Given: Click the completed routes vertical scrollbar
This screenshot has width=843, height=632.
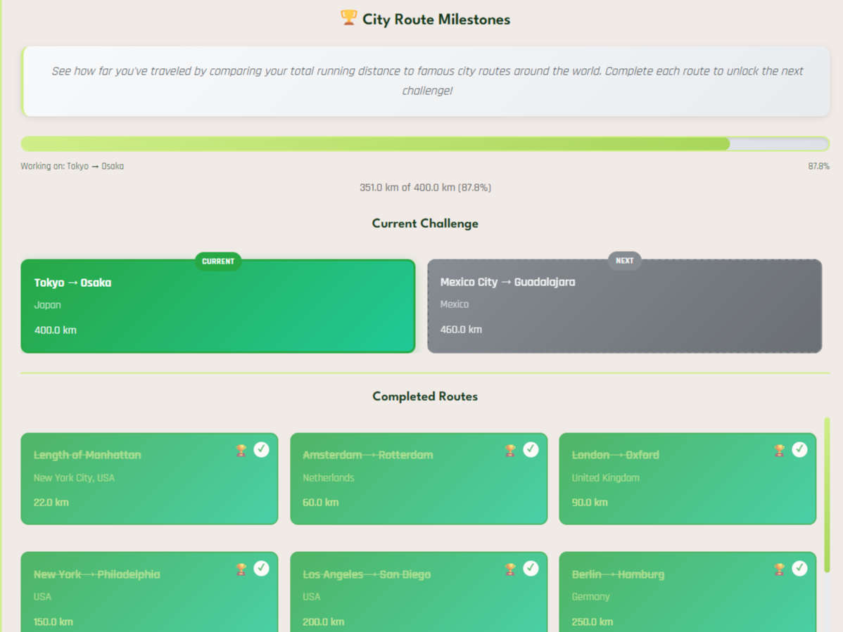Looking at the screenshot, I should tap(827, 492).
